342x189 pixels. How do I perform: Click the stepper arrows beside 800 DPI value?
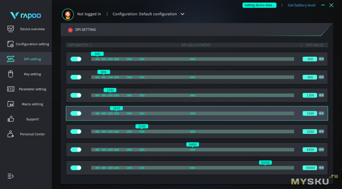coord(321,77)
